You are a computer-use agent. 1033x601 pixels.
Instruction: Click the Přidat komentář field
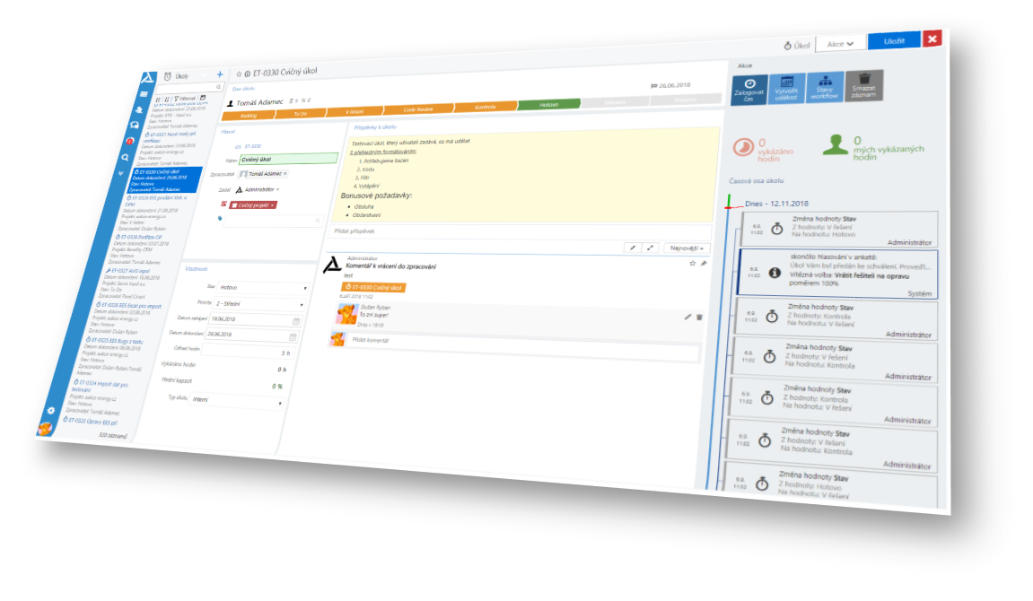[x=524, y=346]
